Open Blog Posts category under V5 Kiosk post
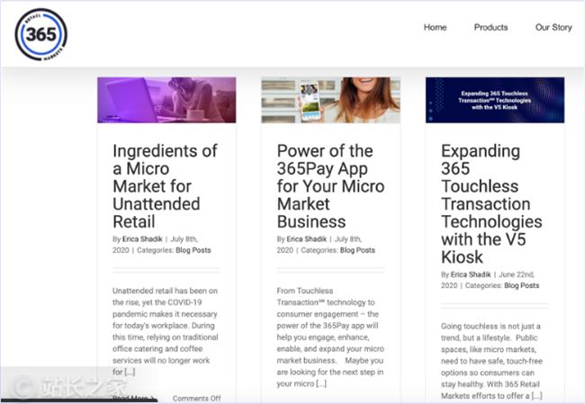 [522, 285]
